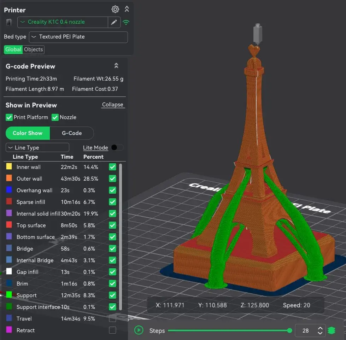Viewport: 346px width, 340px height.
Task: Click the Filament Wt:26.55 g text
Action: (98, 79)
